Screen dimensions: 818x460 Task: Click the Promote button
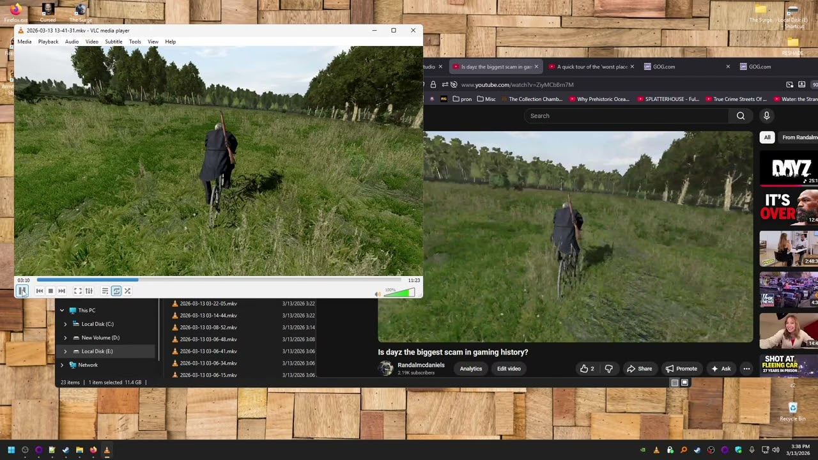[x=681, y=369]
